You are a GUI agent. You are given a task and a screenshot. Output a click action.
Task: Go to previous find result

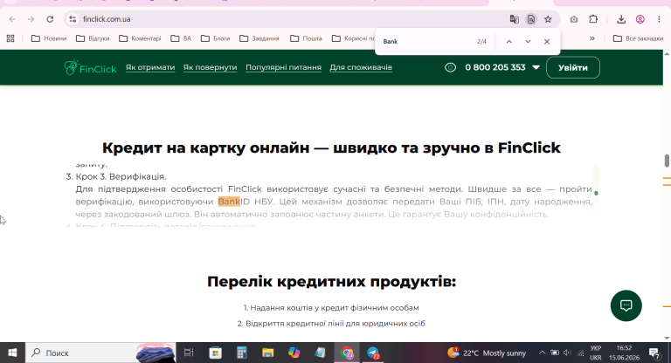pyautogui.click(x=508, y=42)
